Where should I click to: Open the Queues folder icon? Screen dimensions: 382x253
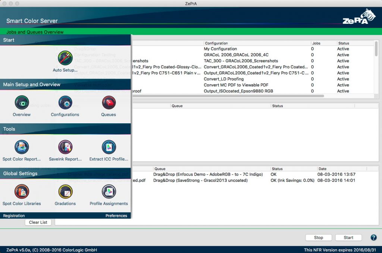point(109,102)
